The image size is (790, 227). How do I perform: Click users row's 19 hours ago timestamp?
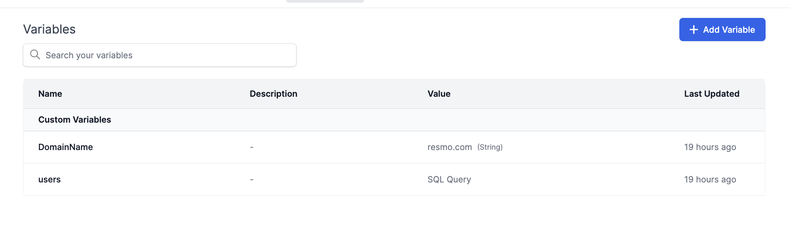pyautogui.click(x=710, y=179)
